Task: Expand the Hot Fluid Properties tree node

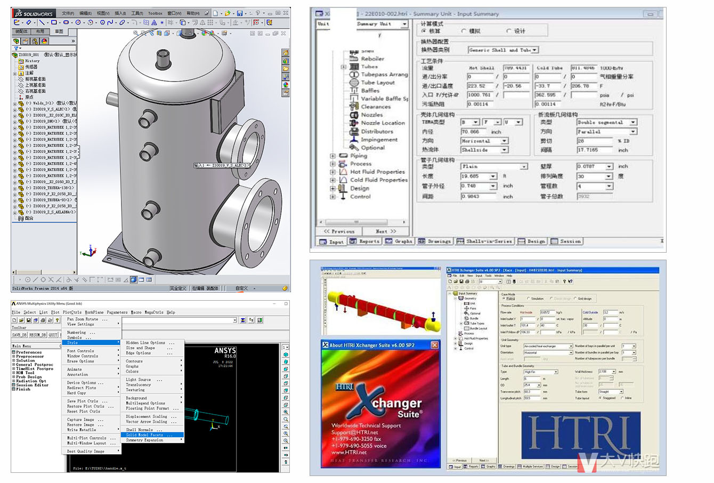Action: pos(332,172)
